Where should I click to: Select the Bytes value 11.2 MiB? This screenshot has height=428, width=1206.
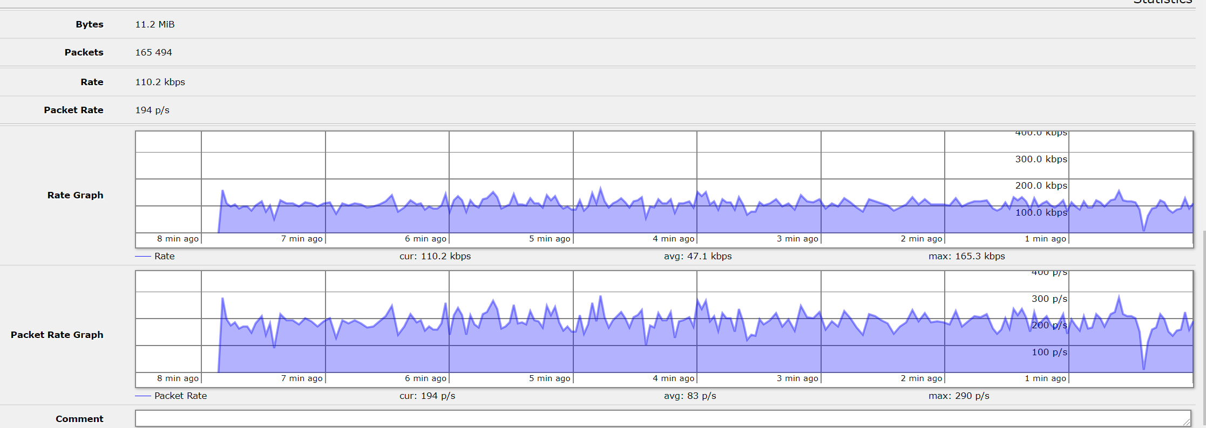click(x=154, y=24)
